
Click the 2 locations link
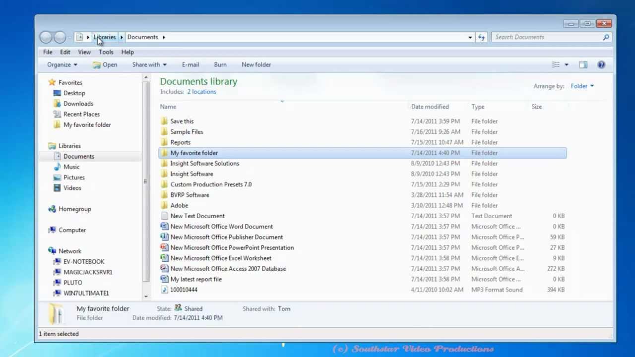pos(201,91)
